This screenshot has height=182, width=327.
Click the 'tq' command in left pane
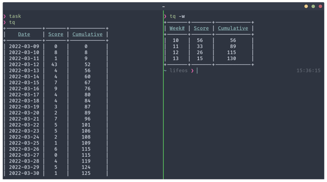[12, 23]
